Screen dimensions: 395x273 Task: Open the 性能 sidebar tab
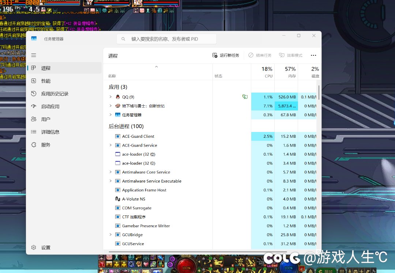click(65, 81)
